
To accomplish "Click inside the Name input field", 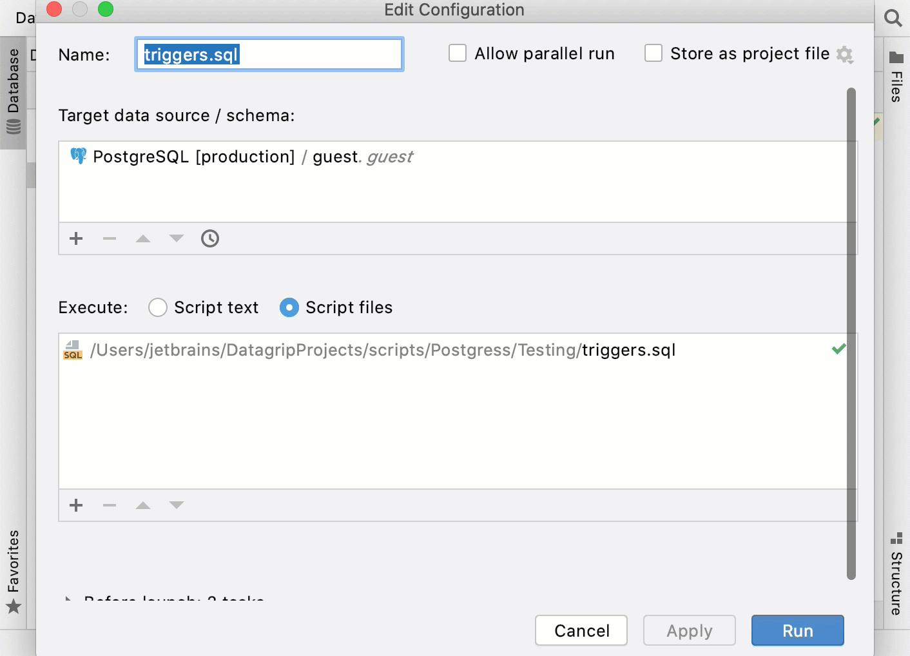I will tap(269, 55).
